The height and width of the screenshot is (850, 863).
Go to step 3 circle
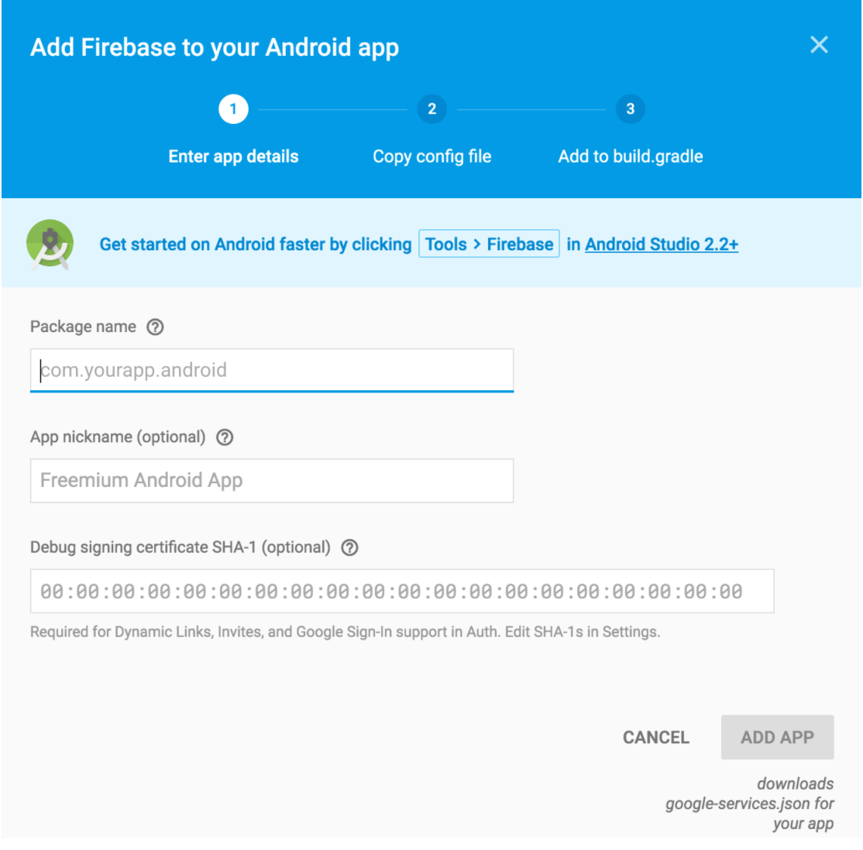630,109
